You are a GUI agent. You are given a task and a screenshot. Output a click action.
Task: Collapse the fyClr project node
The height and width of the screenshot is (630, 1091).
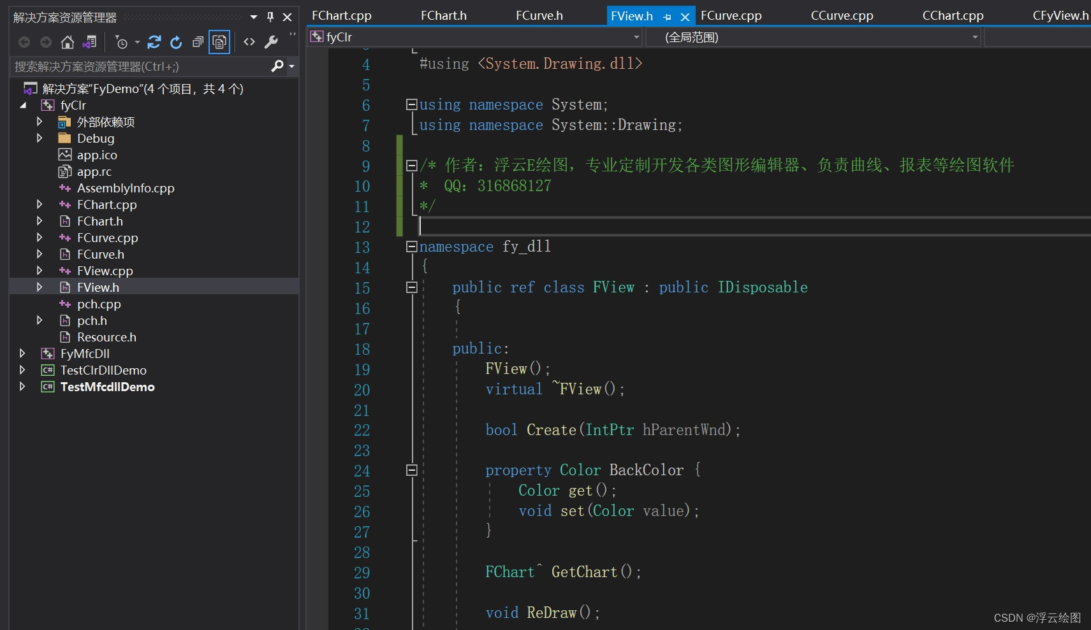pos(23,105)
